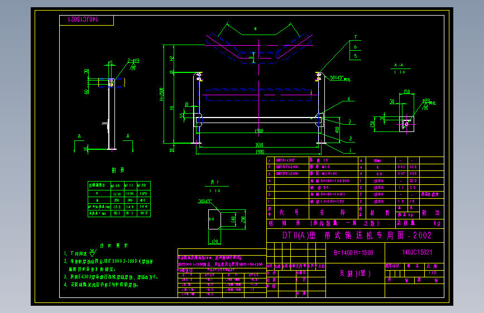Click the H1 vertical dimension label

click(x=171, y=108)
